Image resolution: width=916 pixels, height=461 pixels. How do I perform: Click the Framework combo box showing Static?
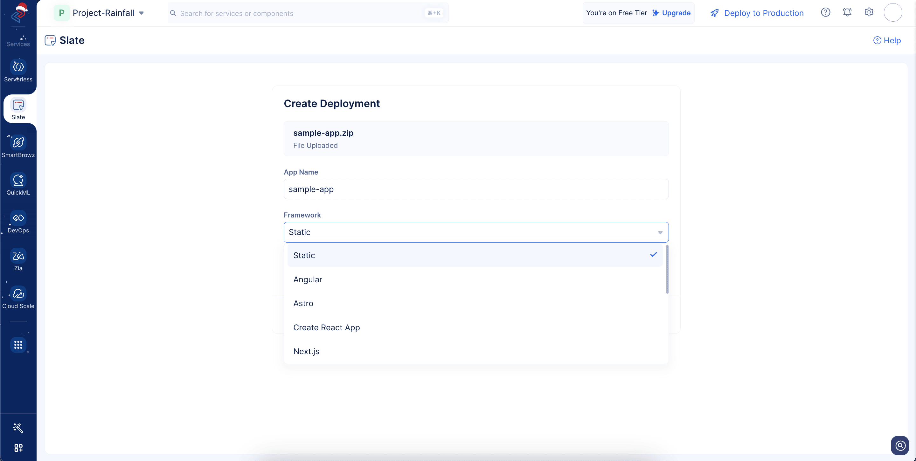pyautogui.click(x=476, y=232)
